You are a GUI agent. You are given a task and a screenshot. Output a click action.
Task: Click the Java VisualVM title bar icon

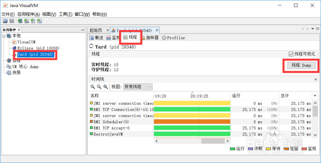[5, 5]
